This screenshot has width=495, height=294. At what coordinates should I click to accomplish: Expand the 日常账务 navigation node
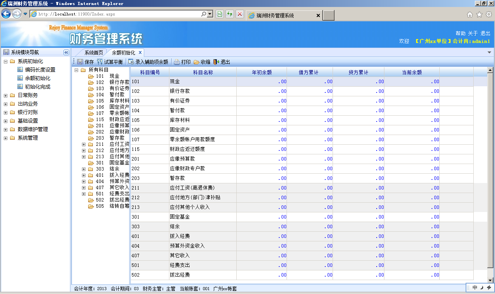tap(5, 95)
